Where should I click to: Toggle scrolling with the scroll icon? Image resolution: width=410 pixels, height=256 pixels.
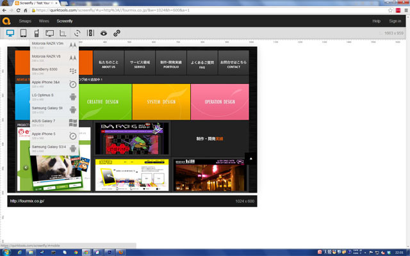click(x=90, y=33)
